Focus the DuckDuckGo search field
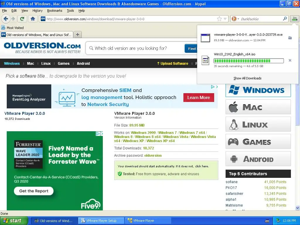 click(261, 19)
